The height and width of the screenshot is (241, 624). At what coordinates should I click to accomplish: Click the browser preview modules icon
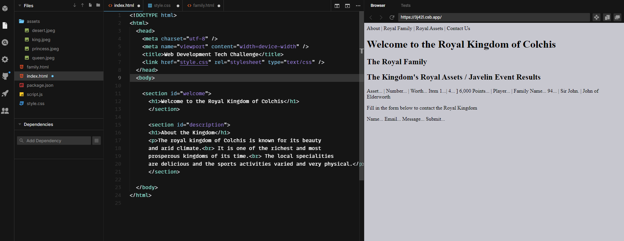pos(597,17)
